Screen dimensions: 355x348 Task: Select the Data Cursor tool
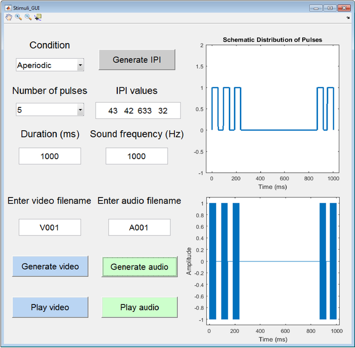(38, 17)
